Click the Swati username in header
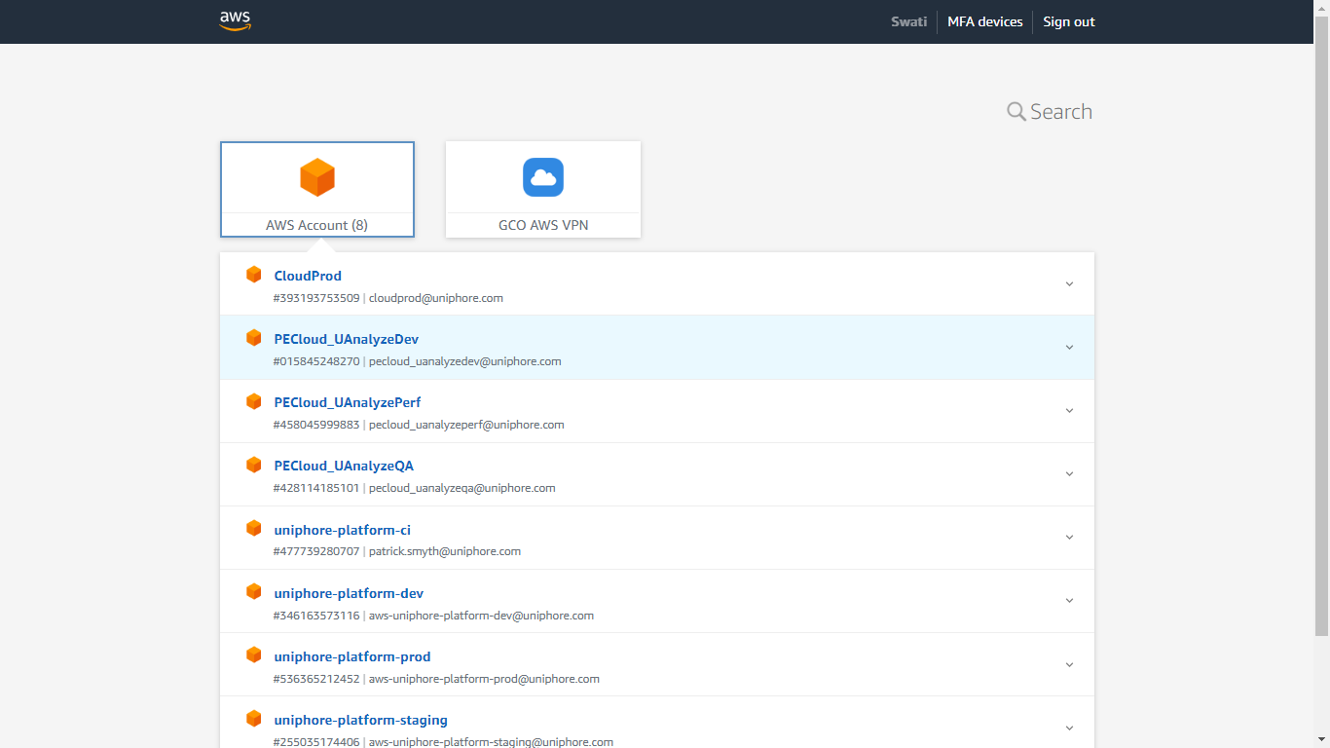The height and width of the screenshot is (748, 1330). [909, 21]
